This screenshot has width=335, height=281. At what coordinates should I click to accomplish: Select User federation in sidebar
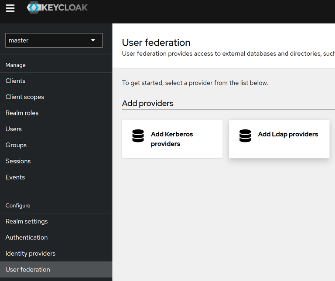pos(56,270)
